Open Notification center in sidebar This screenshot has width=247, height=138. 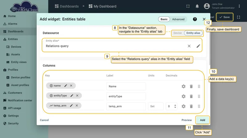click(18, 101)
